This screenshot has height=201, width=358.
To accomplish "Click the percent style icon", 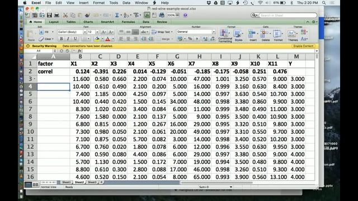I will coord(190,39).
